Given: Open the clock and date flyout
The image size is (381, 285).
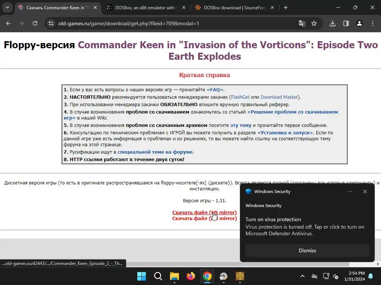Looking at the screenshot, I should [x=355, y=276].
